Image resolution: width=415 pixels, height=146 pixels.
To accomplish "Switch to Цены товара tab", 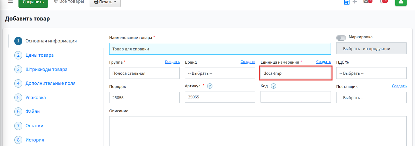I will (39, 55).
